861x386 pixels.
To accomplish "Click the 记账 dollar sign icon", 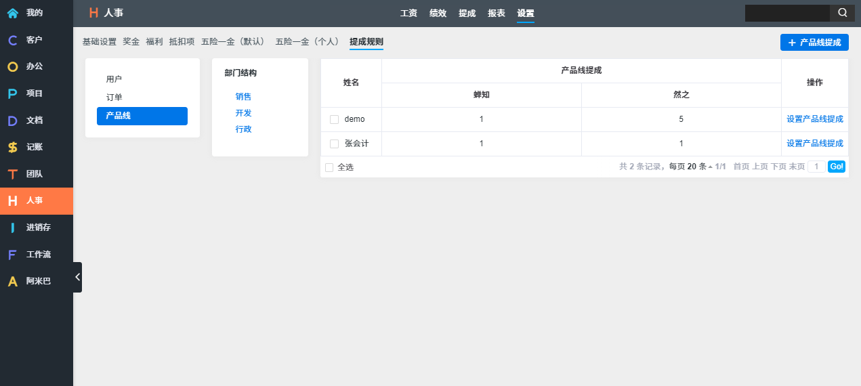I will (13, 147).
